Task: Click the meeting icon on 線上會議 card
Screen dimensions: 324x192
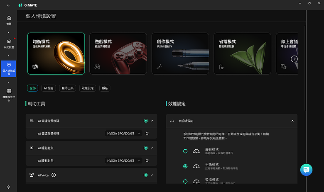Action: 283,66
